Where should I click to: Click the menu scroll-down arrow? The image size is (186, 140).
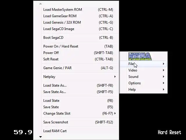click(40, 137)
